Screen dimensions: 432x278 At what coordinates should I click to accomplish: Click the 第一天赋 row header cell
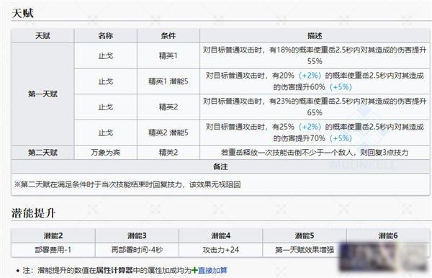(x=42, y=94)
